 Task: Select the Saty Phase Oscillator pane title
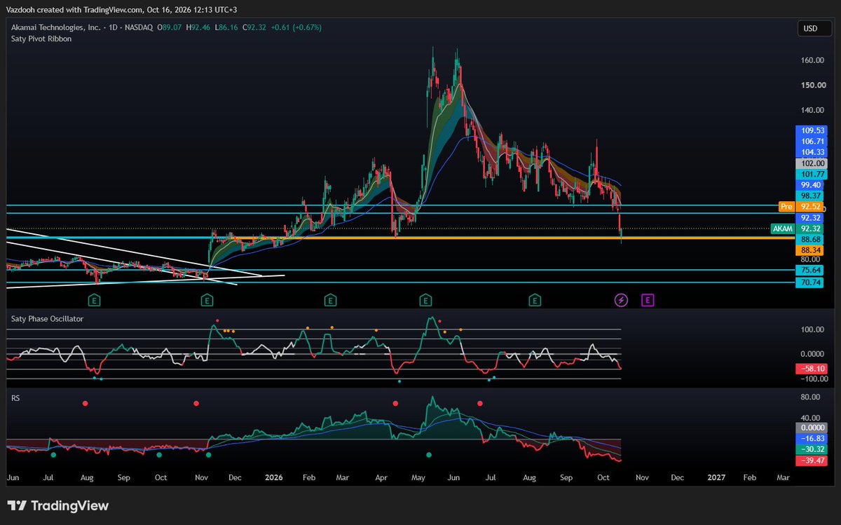pos(47,319)
